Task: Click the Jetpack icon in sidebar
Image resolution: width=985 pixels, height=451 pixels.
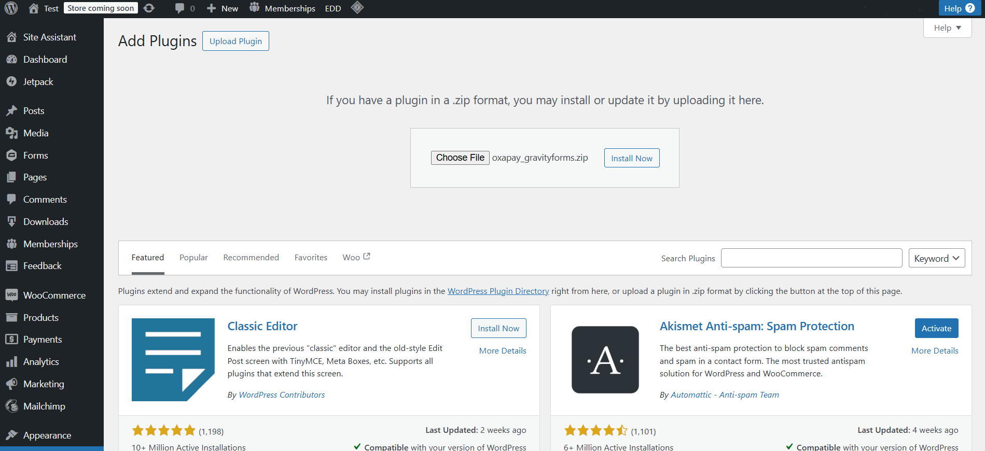Action: pos(11,82)
